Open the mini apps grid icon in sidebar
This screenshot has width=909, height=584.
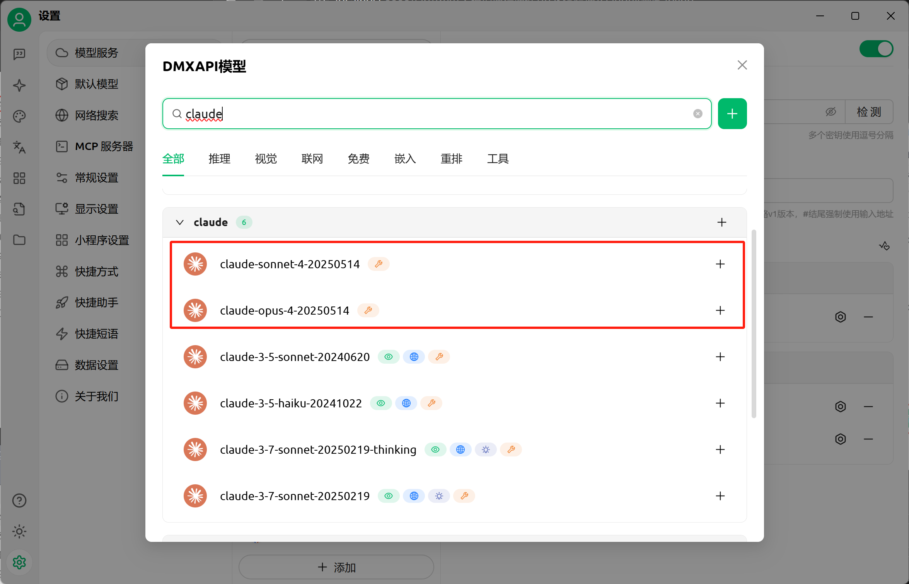point(19,178)
